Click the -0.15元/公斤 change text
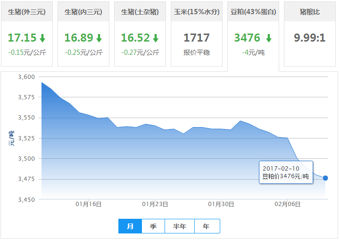 click(27, 52)
